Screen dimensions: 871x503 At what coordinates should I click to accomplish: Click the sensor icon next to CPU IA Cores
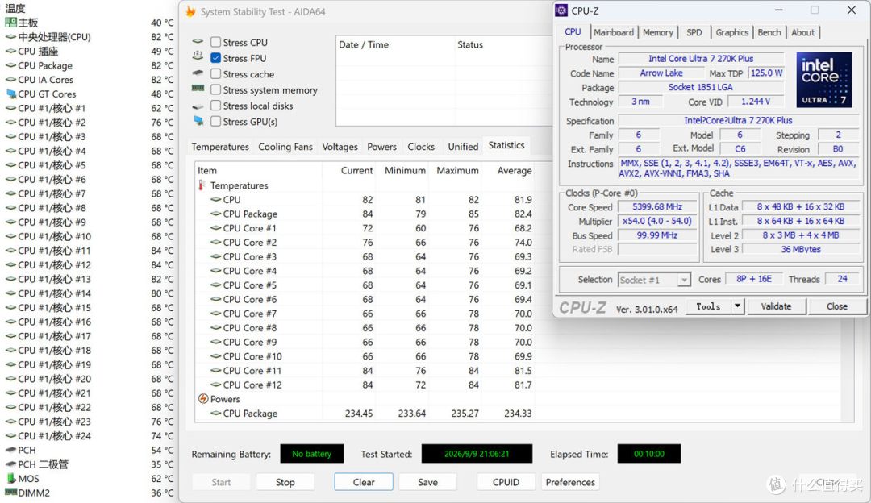[x=10, y=80]
